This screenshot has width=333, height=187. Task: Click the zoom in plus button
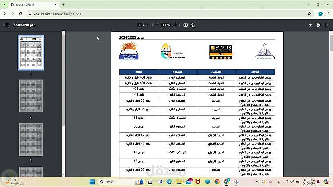[x=175, y=25]
